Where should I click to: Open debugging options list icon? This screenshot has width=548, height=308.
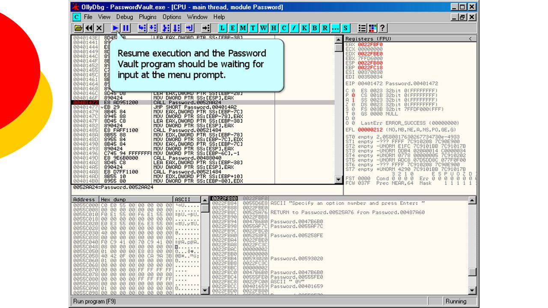point(362,28)
